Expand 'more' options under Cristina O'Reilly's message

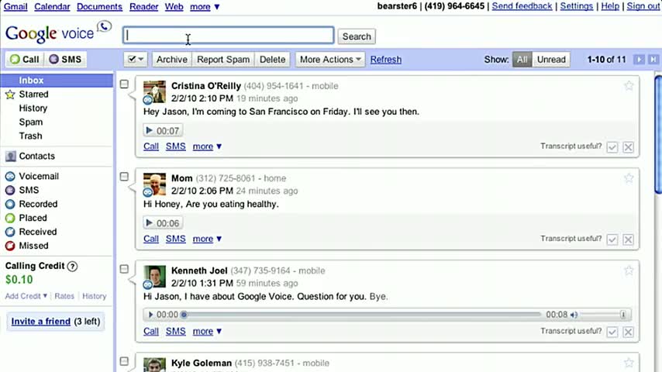207,146
